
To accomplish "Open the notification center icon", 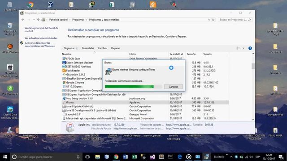I will [281, 157].
